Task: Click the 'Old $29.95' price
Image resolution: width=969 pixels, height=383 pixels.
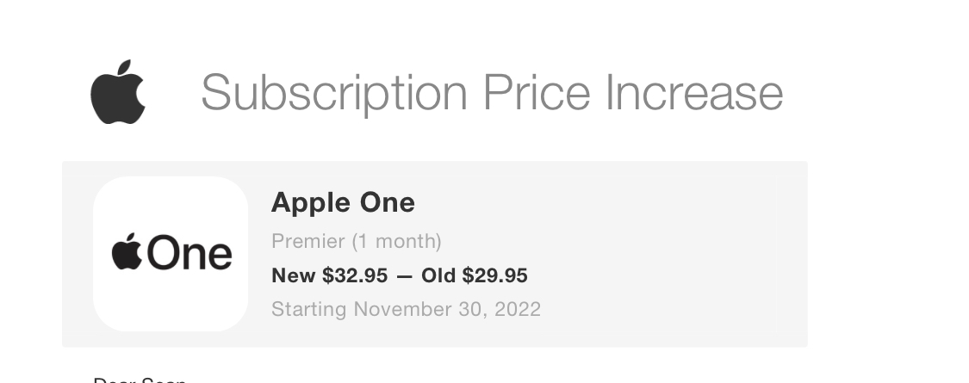Action: [x=475, y=275]
